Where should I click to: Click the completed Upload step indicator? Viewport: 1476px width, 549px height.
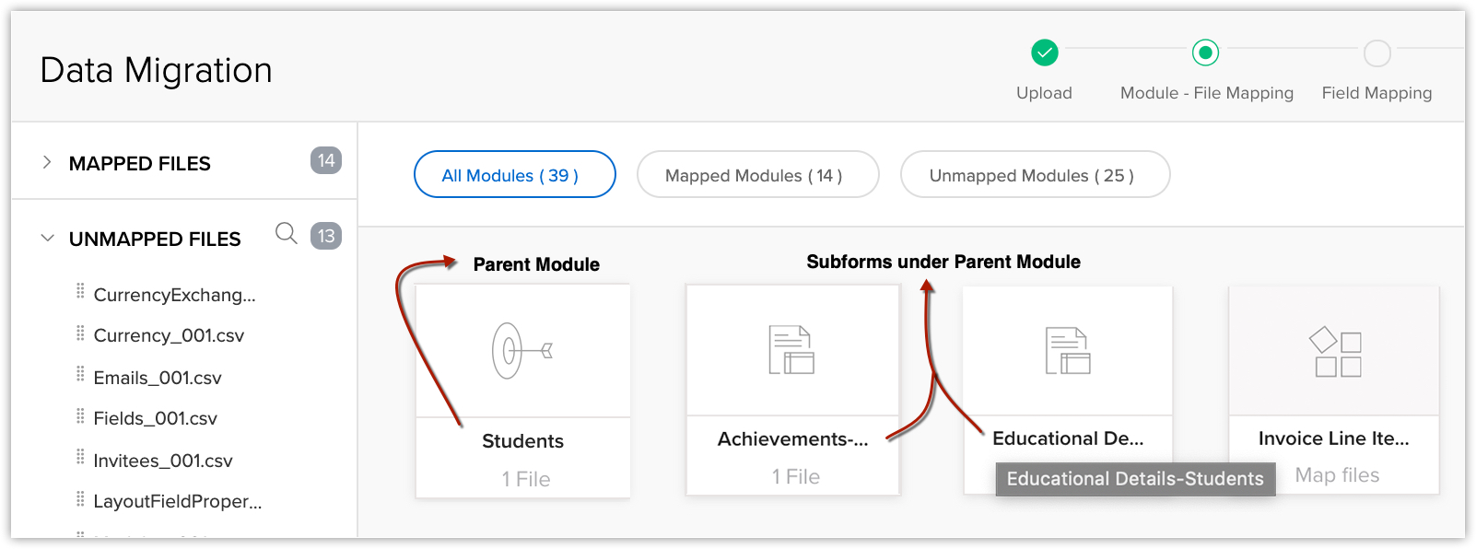1044,53
